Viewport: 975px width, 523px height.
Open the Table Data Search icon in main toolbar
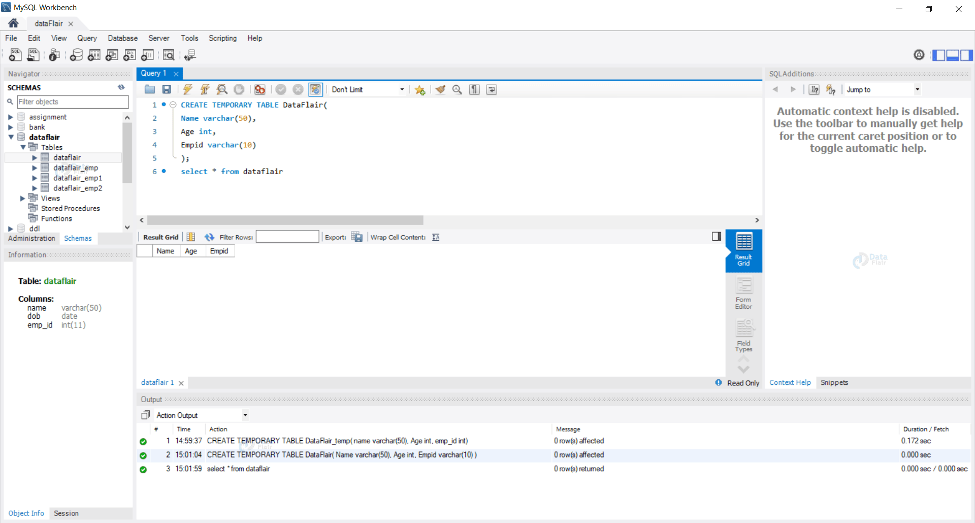click(169, 55)
